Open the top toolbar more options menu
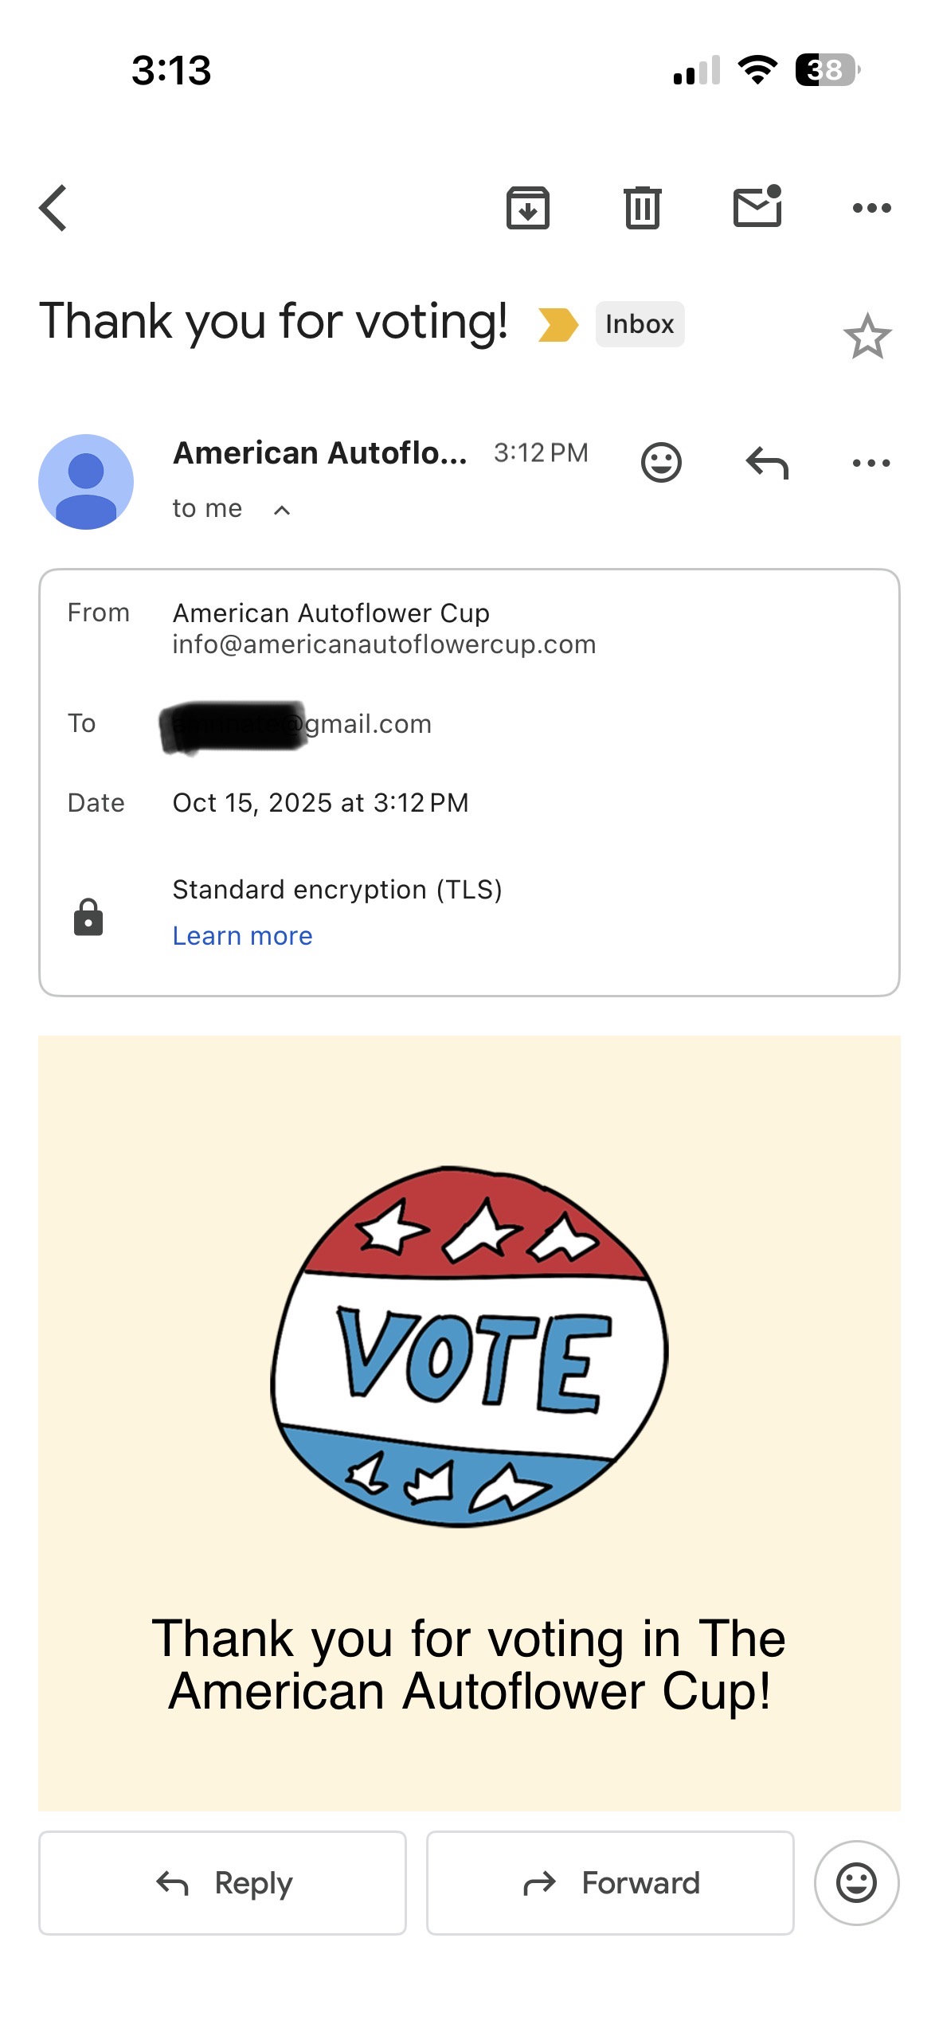939x2036 pixels. point(871,208)
